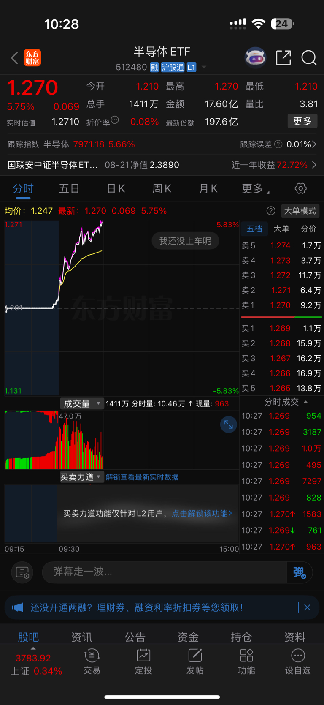Open 近一年收益 72.72% chevron

[314, 165]
